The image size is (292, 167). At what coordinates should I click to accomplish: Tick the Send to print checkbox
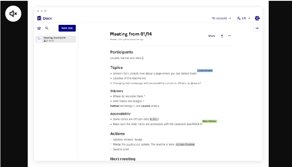click(111, 149)
